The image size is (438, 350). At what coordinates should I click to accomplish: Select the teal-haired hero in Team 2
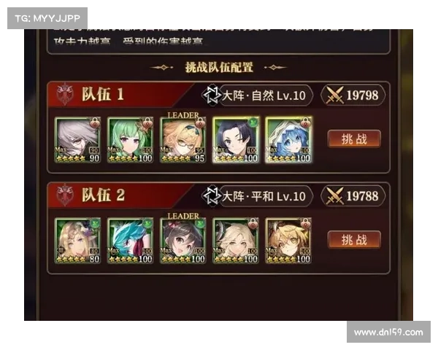(x=130, y=241)
